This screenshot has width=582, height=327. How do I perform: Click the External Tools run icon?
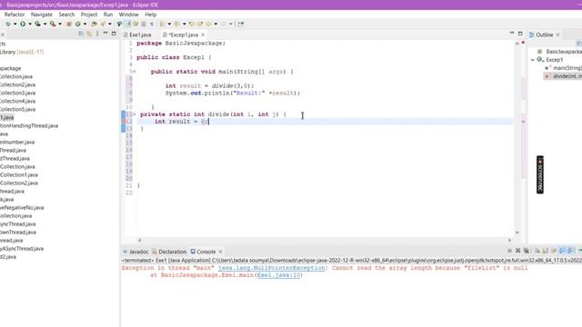point(53,25)
